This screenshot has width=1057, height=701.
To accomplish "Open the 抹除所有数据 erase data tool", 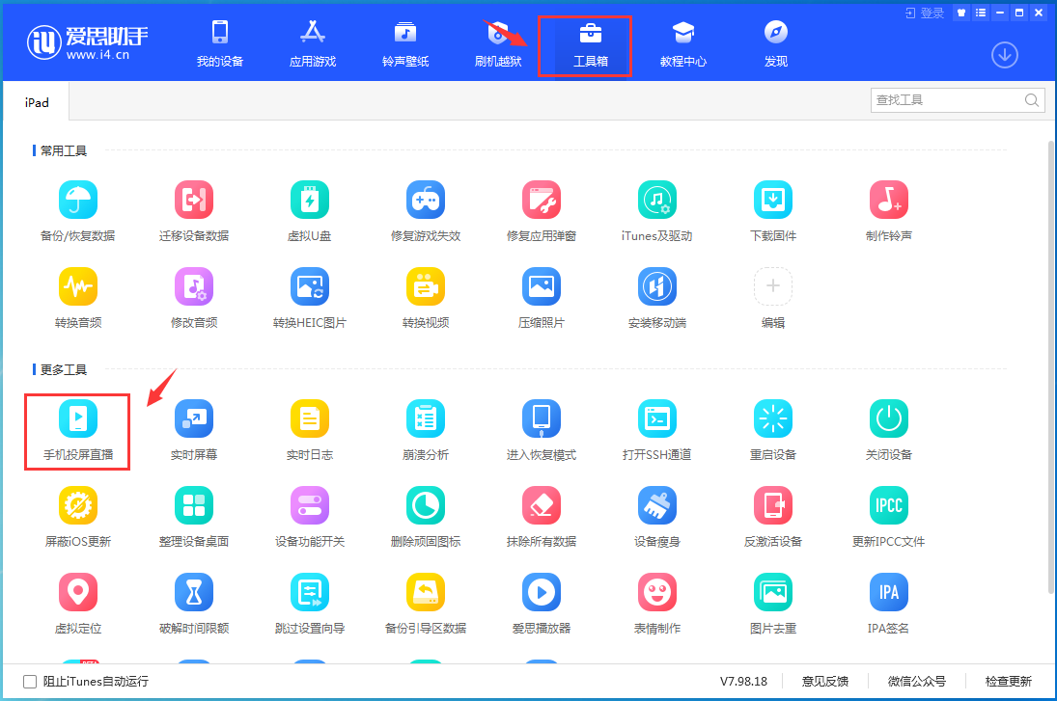I will 541,516.
